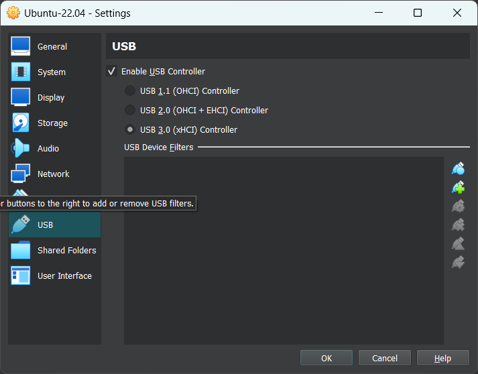This screenshot has height=374, width=478.
Task: Close the Ubuntu-22.04 Settings window
Action: coord(457,13)
